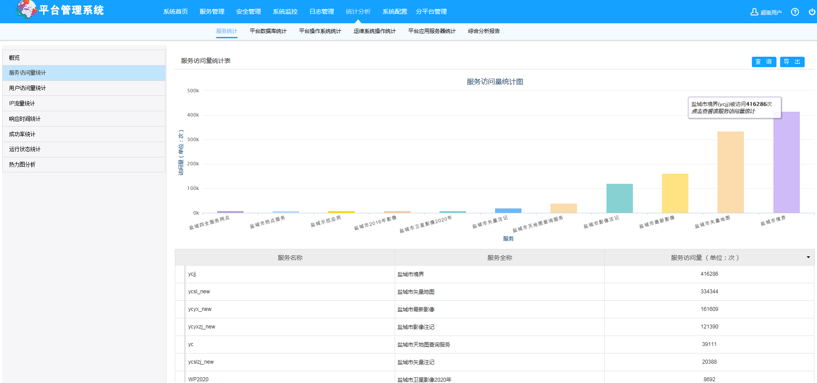
Task: Click the power logout icon
Action: 812,12
